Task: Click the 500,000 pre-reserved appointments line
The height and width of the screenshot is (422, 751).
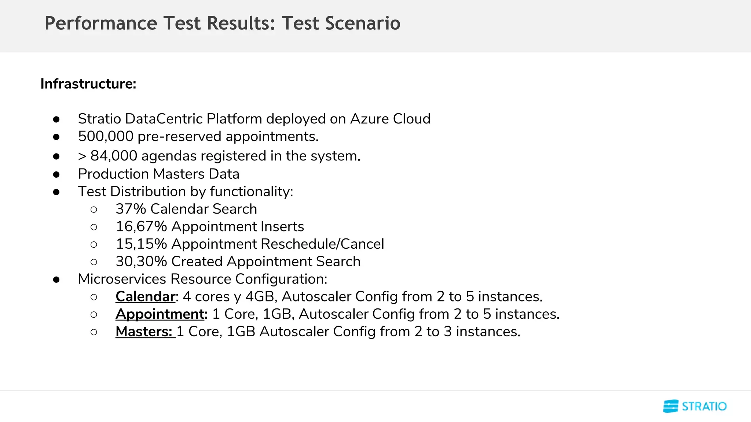Action: [x=198, y=137]
